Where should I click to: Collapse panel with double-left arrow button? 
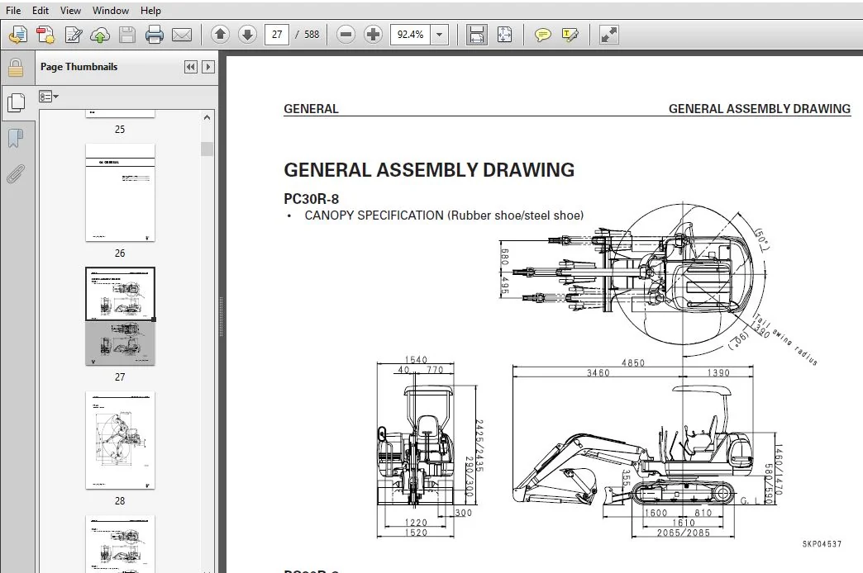(190, 67)
